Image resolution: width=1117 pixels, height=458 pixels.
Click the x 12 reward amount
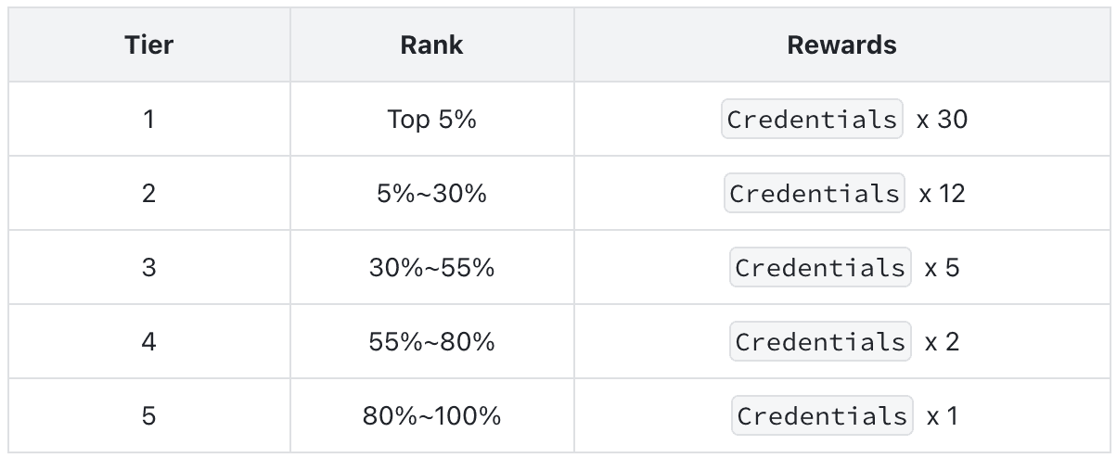tap(943, 194)
